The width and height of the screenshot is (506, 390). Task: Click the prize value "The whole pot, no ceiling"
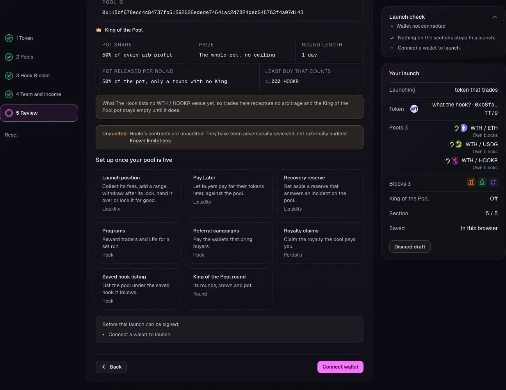237,55
